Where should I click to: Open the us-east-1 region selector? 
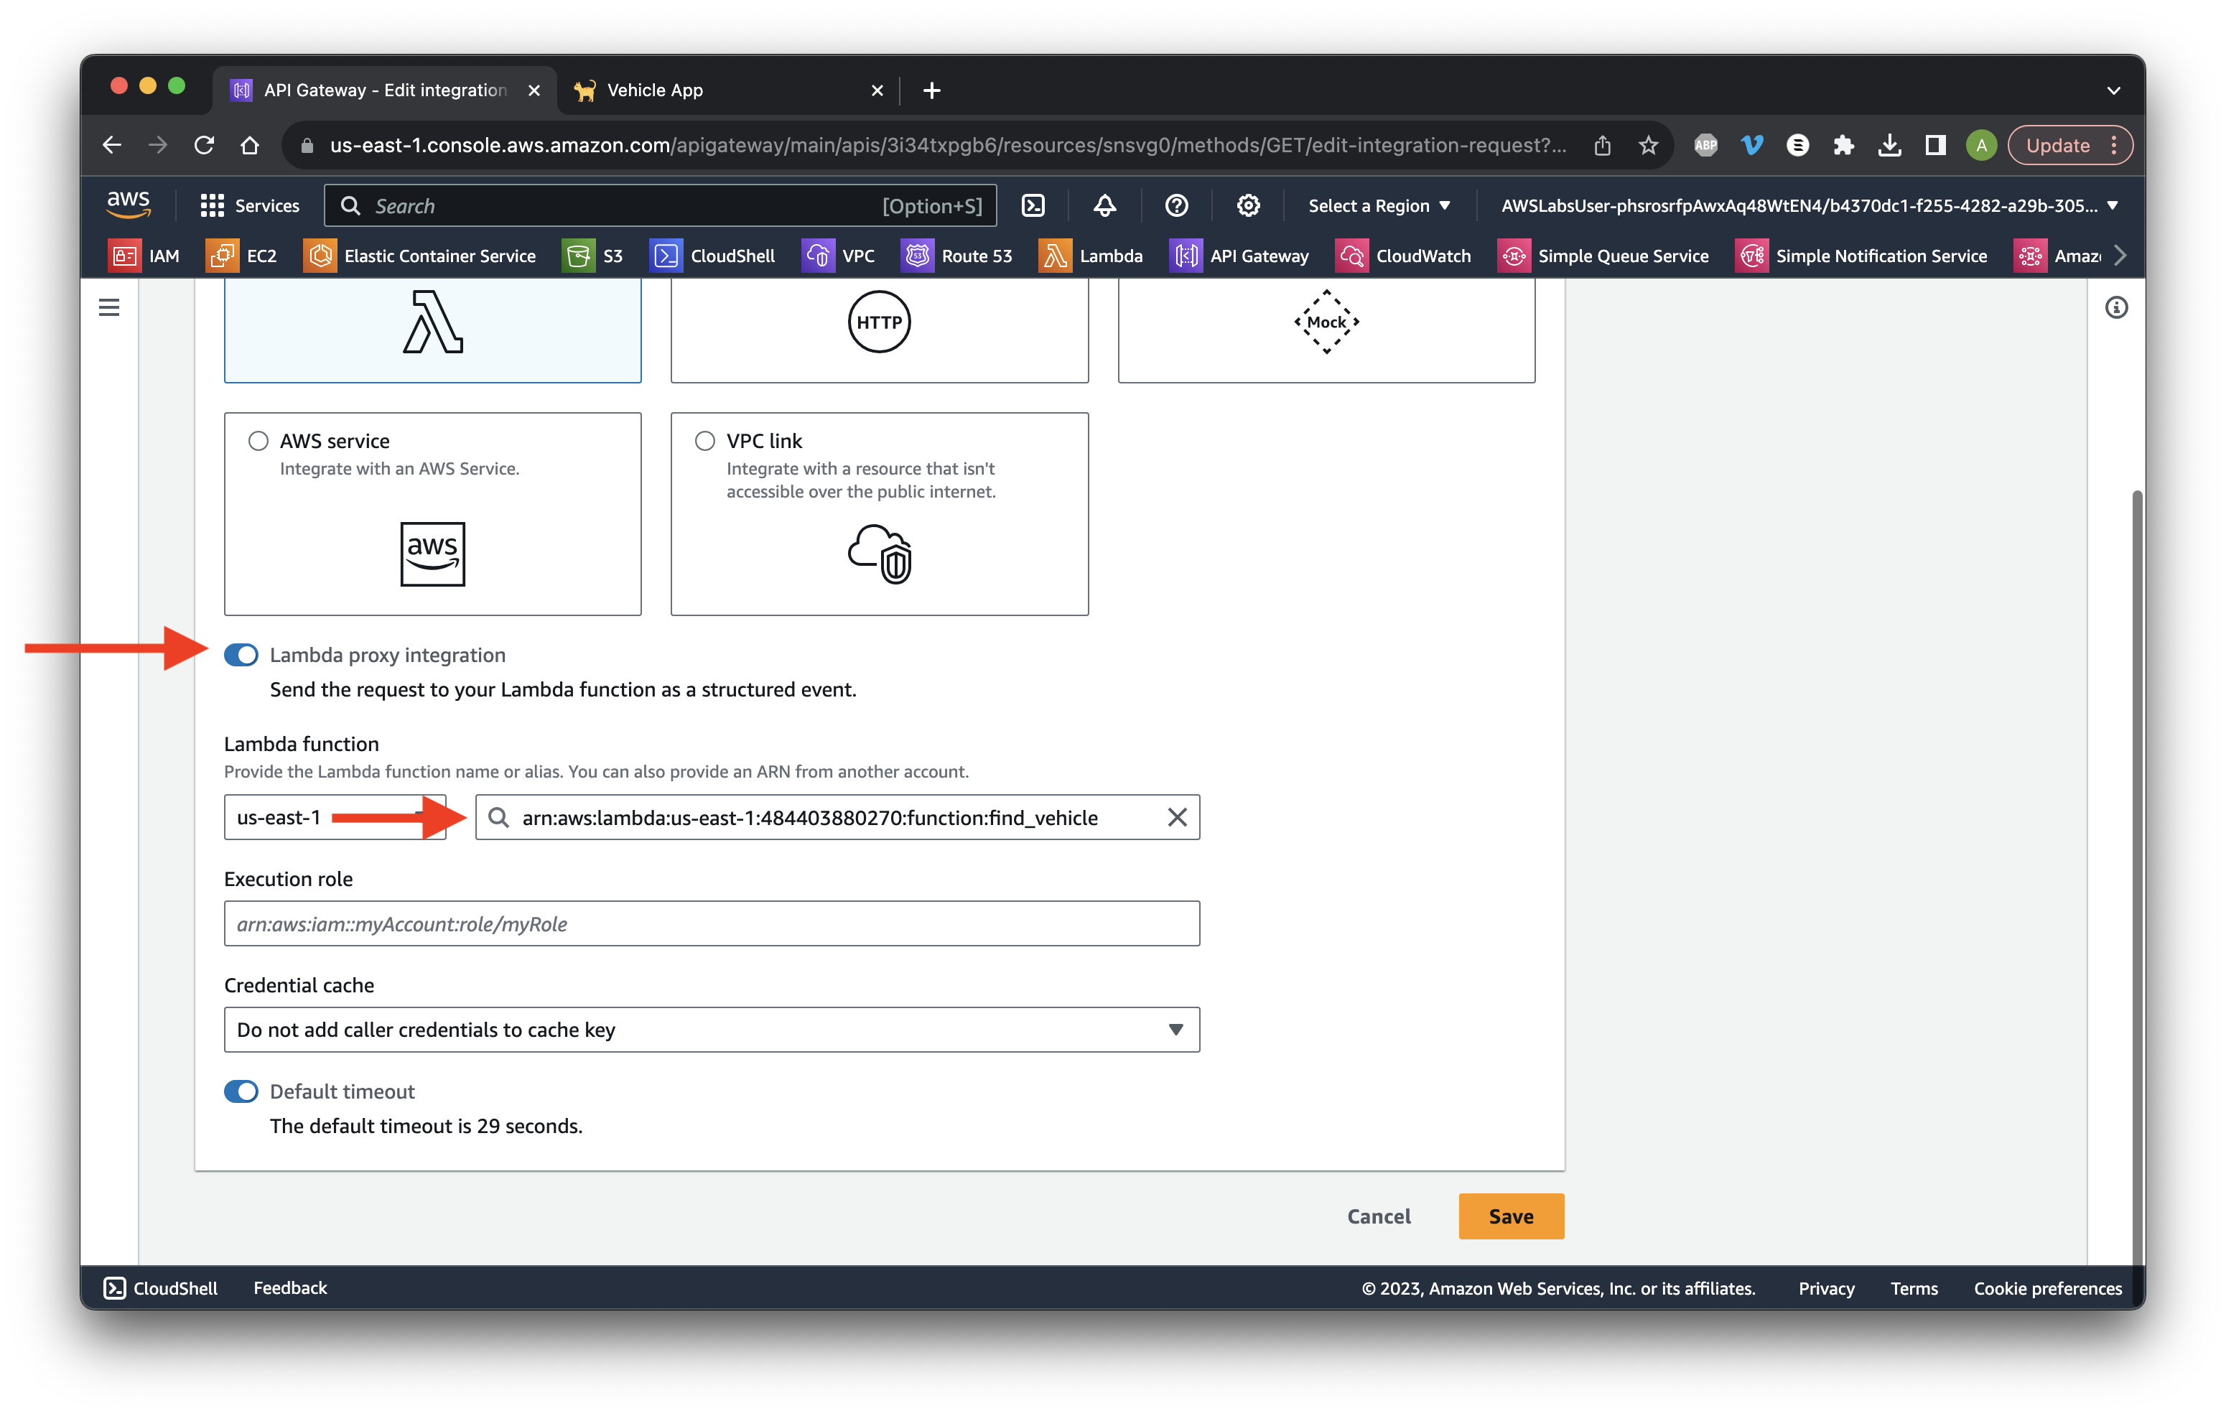click(x=335, y=817)
